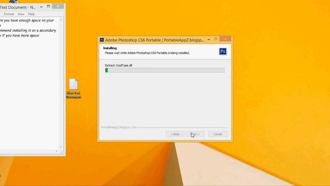
Task: Click the disabled Back button in installer
Action: click(x=175, y=134)
